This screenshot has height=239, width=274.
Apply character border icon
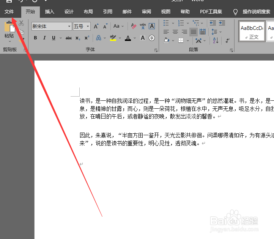click(x=152, y=27)
